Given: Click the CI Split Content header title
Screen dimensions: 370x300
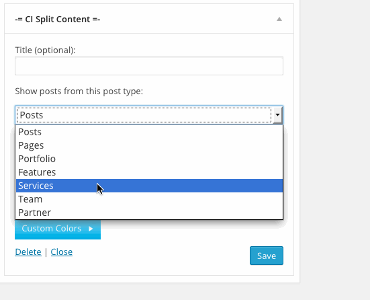Looking at the screenshot, I should point(58,19).
